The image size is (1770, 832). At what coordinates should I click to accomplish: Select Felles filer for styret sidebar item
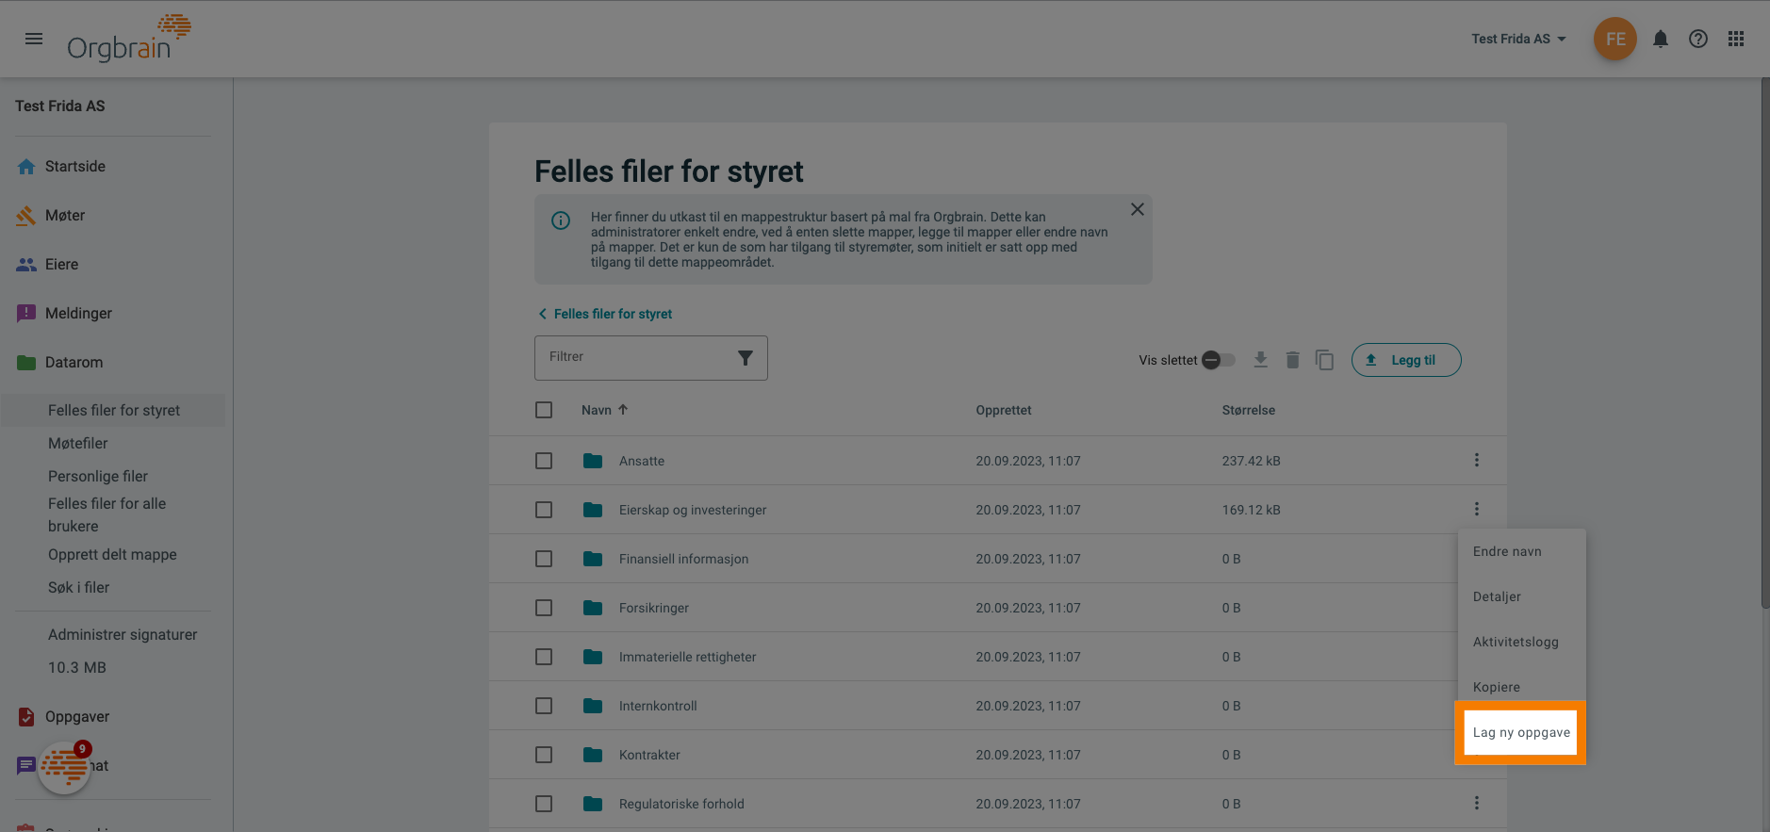pos(113,410)
